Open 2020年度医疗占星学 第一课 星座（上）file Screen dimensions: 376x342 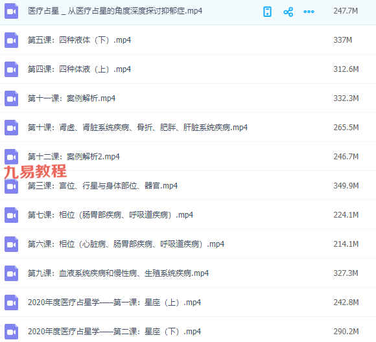(x=114, y=302)
